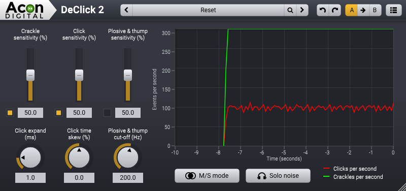Enable the Plosive & thump sensitivity checkbox
Image resolution: width=406 pixels, height=191 pixels.
[107, 113]
